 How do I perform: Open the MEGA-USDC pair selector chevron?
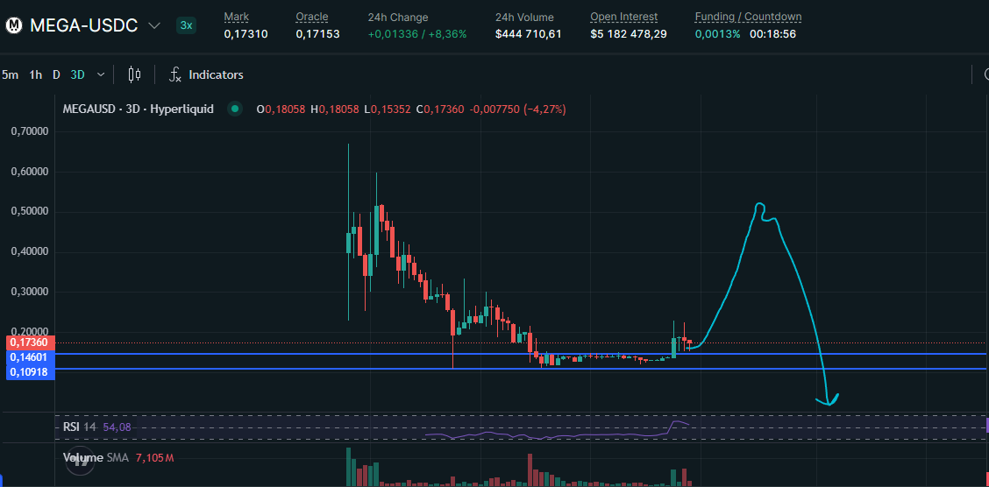pyautogui.click(x=154, y=25)
